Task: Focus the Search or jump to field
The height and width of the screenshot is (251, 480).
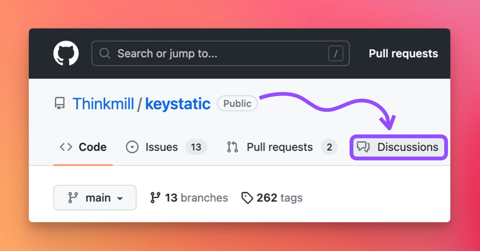Action: [x=220, y=54]
